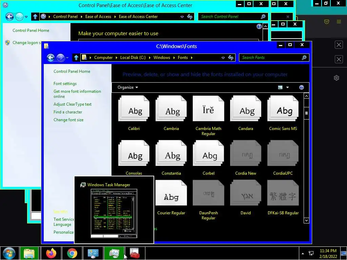Image resolution: width=347 pixels, height=260 pixels.
Task: Open the view options dropdown arrow
Action: (x=287, y=87)
